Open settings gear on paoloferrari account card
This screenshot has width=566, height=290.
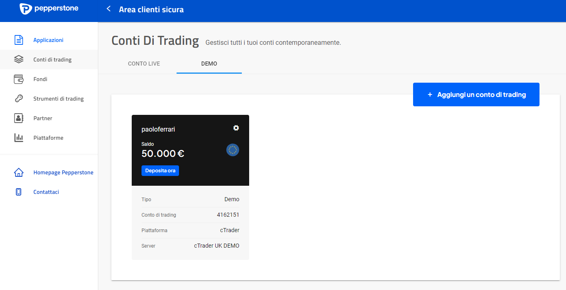[x=236, y=128]
